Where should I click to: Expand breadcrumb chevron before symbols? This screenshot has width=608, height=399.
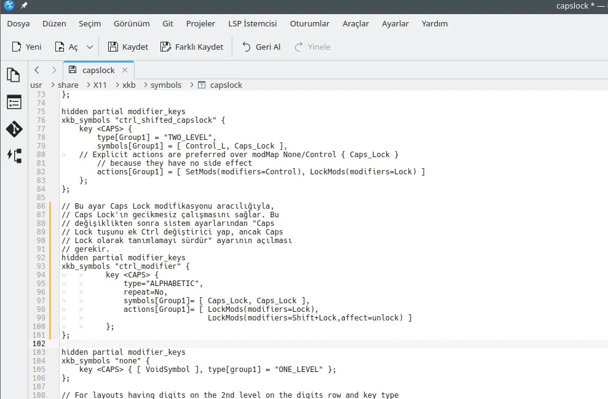click(146, 85)
